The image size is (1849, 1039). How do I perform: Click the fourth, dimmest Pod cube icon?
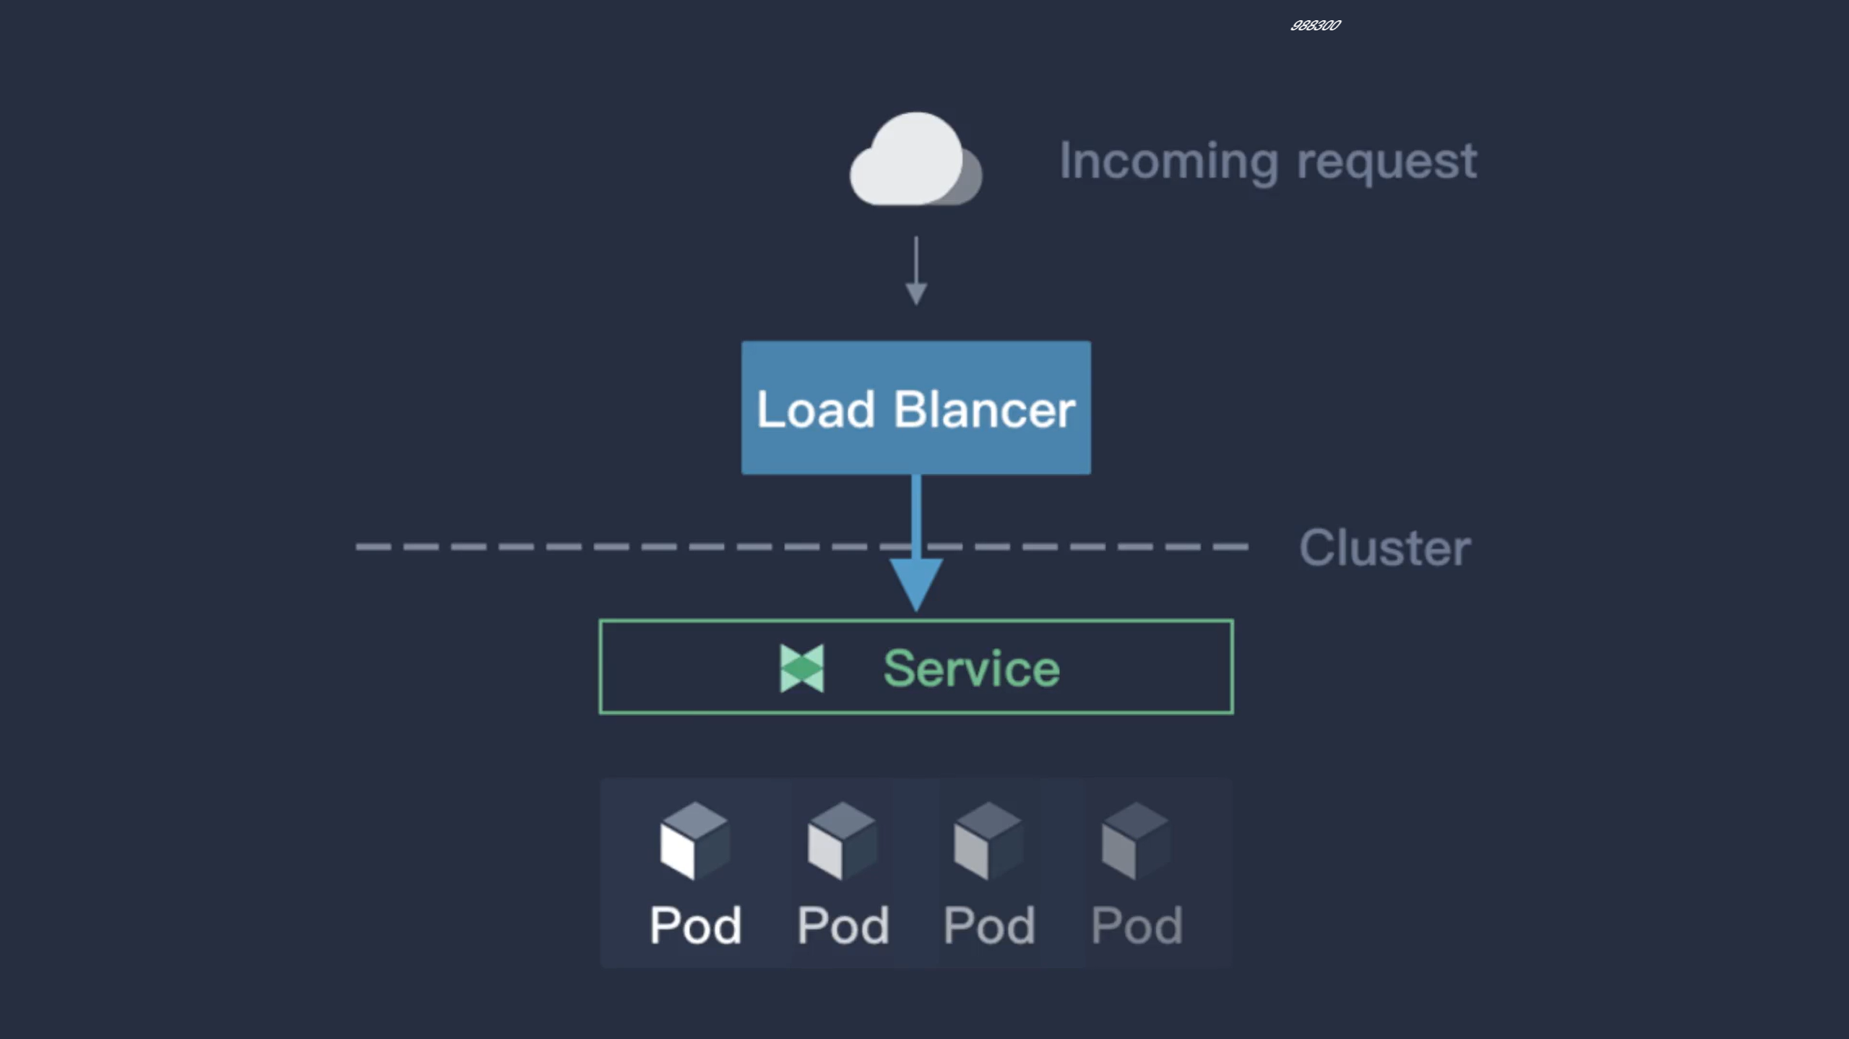pos(1134,840)
